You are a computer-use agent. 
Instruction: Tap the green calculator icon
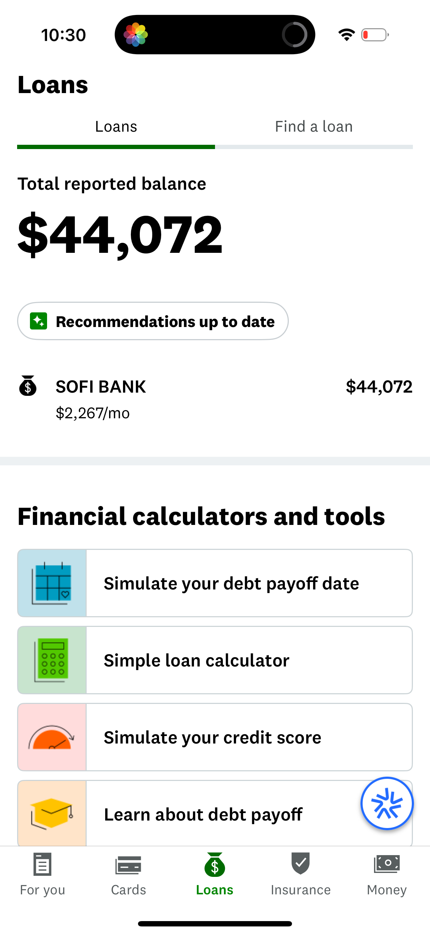tap(52, 660)
